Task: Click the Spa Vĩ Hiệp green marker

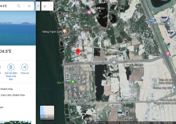Action: click(x=73, y=82)
